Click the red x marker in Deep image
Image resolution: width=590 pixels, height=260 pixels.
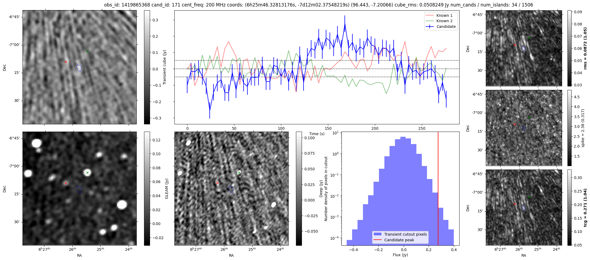tap(217, 183)
